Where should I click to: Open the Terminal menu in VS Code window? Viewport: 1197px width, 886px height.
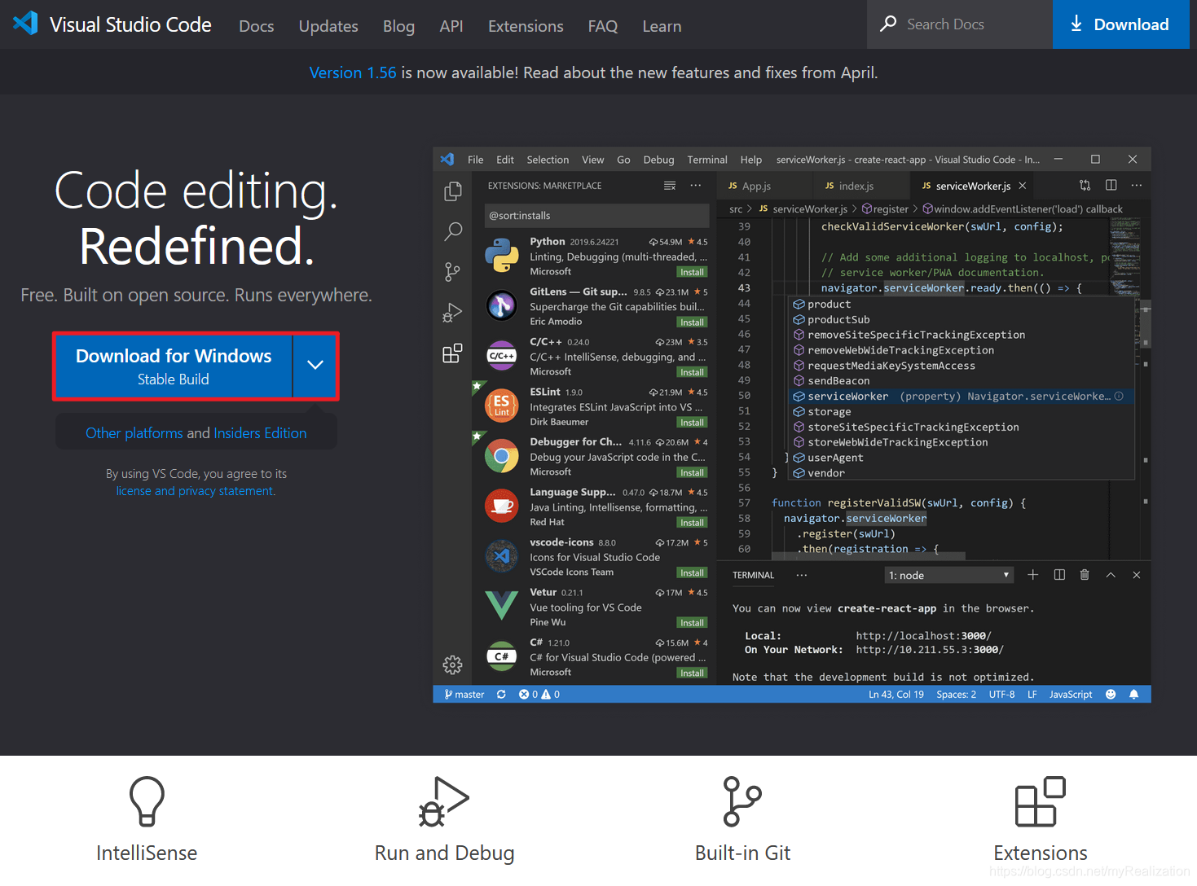tap(707, 160)
